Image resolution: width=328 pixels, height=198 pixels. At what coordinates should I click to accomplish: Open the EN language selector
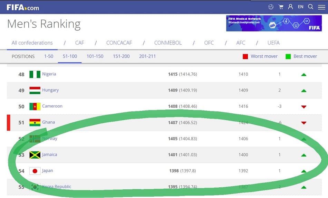(301, 7)
